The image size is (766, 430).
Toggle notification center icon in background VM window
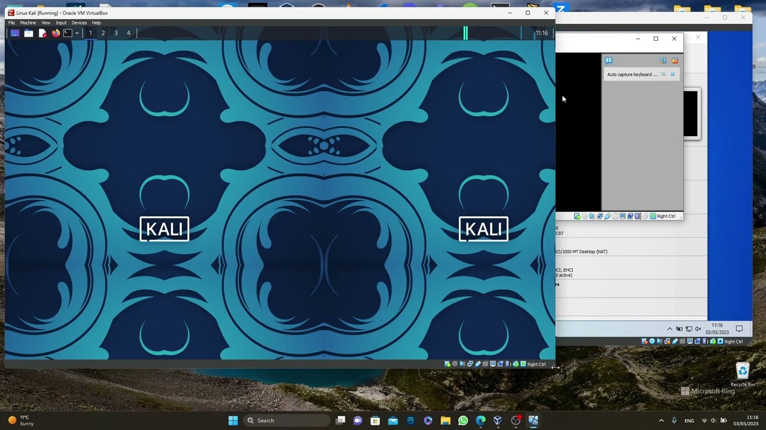coord(609,60)
